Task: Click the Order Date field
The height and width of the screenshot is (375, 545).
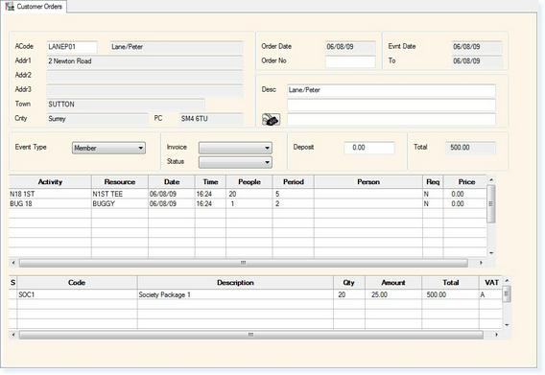Action: coord(350,47)
